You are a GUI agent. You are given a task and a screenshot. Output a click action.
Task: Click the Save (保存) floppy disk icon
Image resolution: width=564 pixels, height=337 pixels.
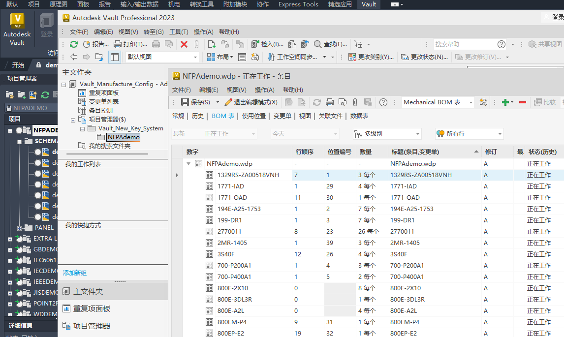[185, 102]
